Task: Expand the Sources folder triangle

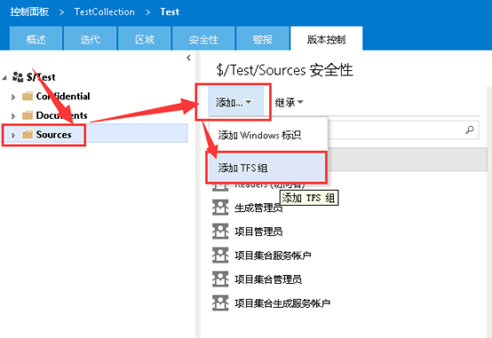Action: point(13,136)
